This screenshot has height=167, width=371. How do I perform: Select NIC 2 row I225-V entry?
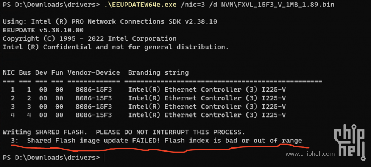[144, 98]
